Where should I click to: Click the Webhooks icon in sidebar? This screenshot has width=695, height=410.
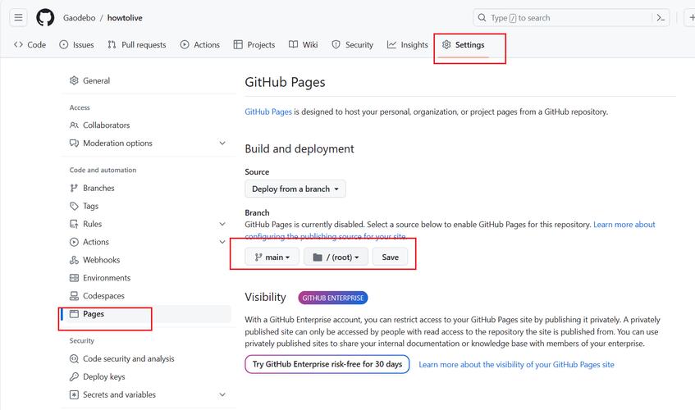74,260
